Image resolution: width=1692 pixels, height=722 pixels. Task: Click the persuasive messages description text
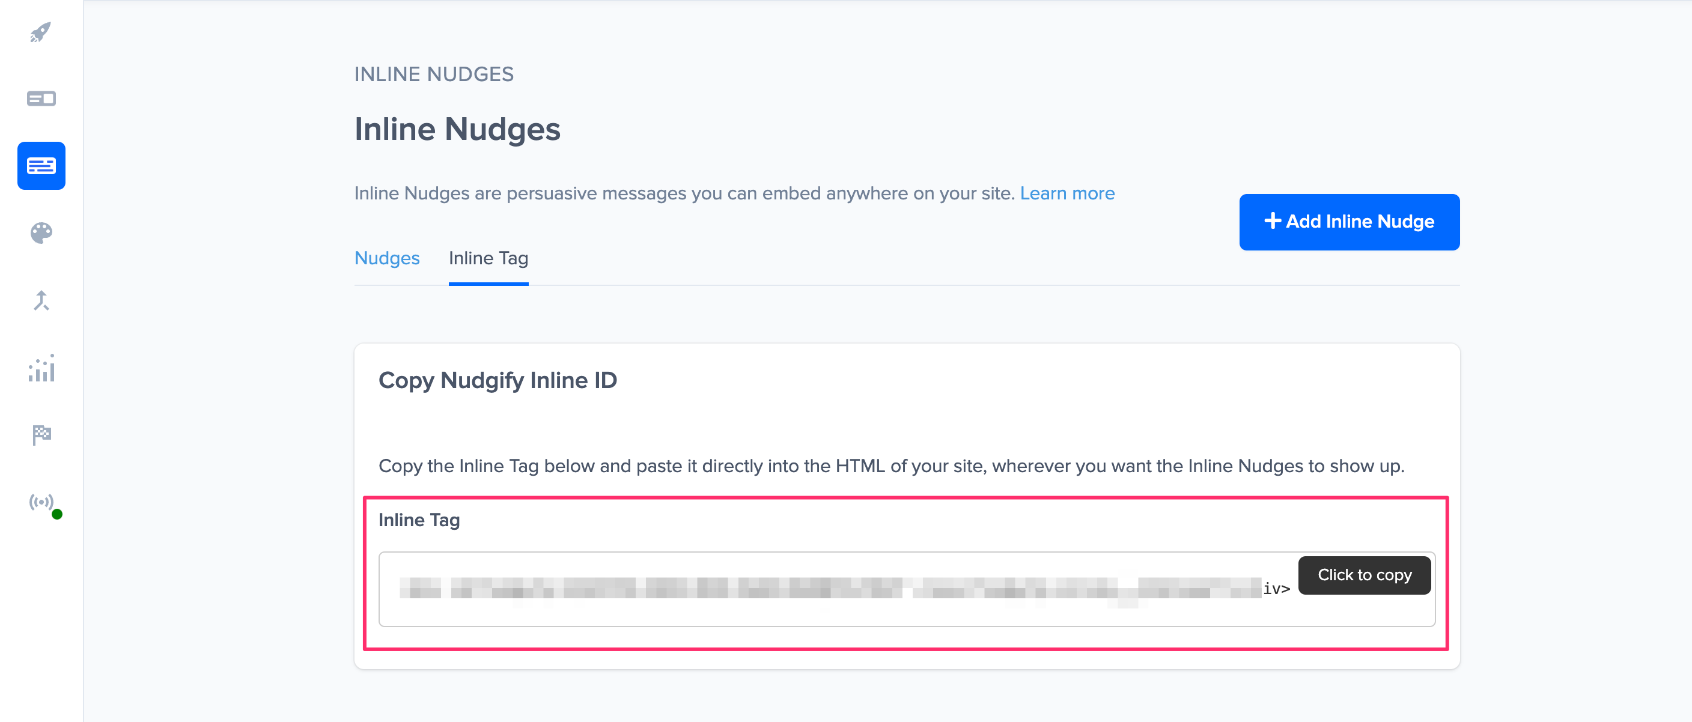click(x=684, y=193)
